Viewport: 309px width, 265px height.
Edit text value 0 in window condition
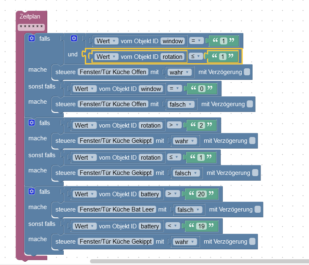201,88
